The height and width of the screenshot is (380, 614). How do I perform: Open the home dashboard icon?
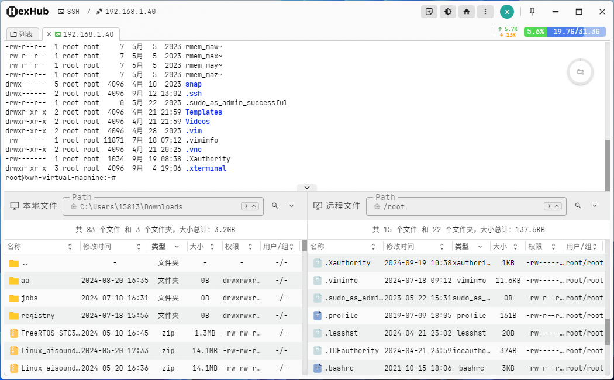coord(466,11)
